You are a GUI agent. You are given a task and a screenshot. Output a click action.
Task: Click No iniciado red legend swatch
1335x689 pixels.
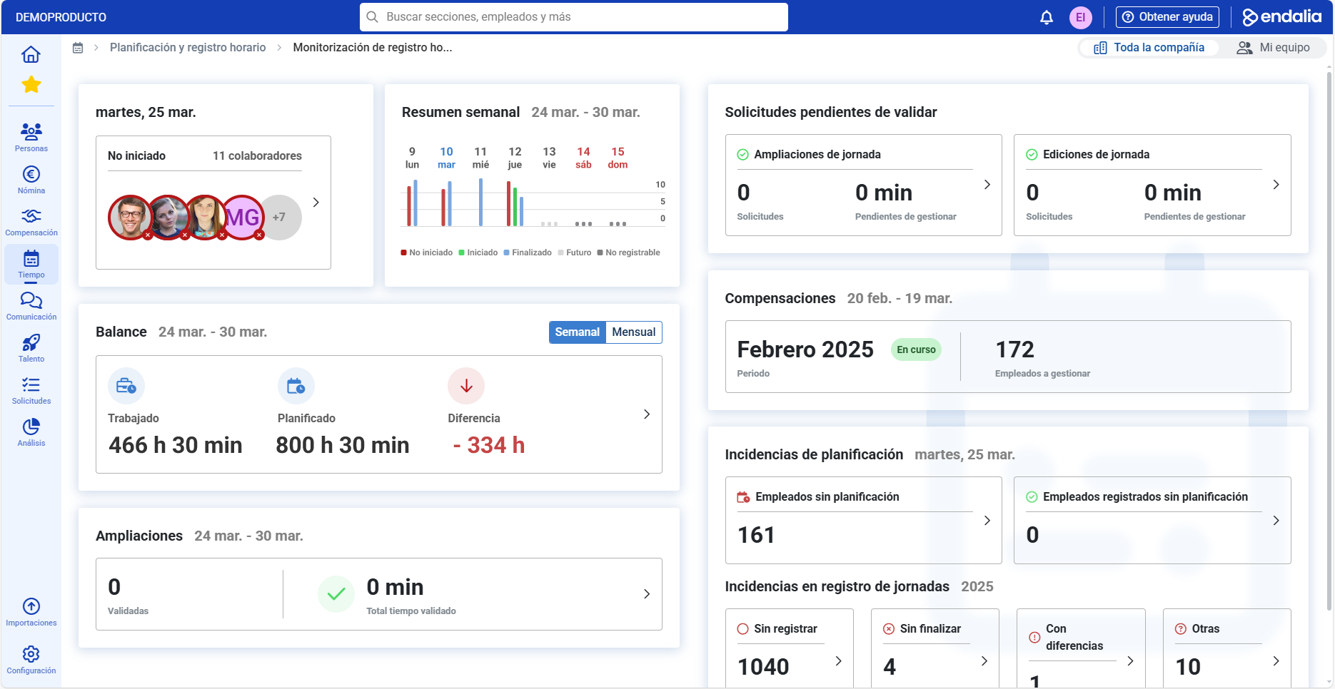[x=404, y=252]
